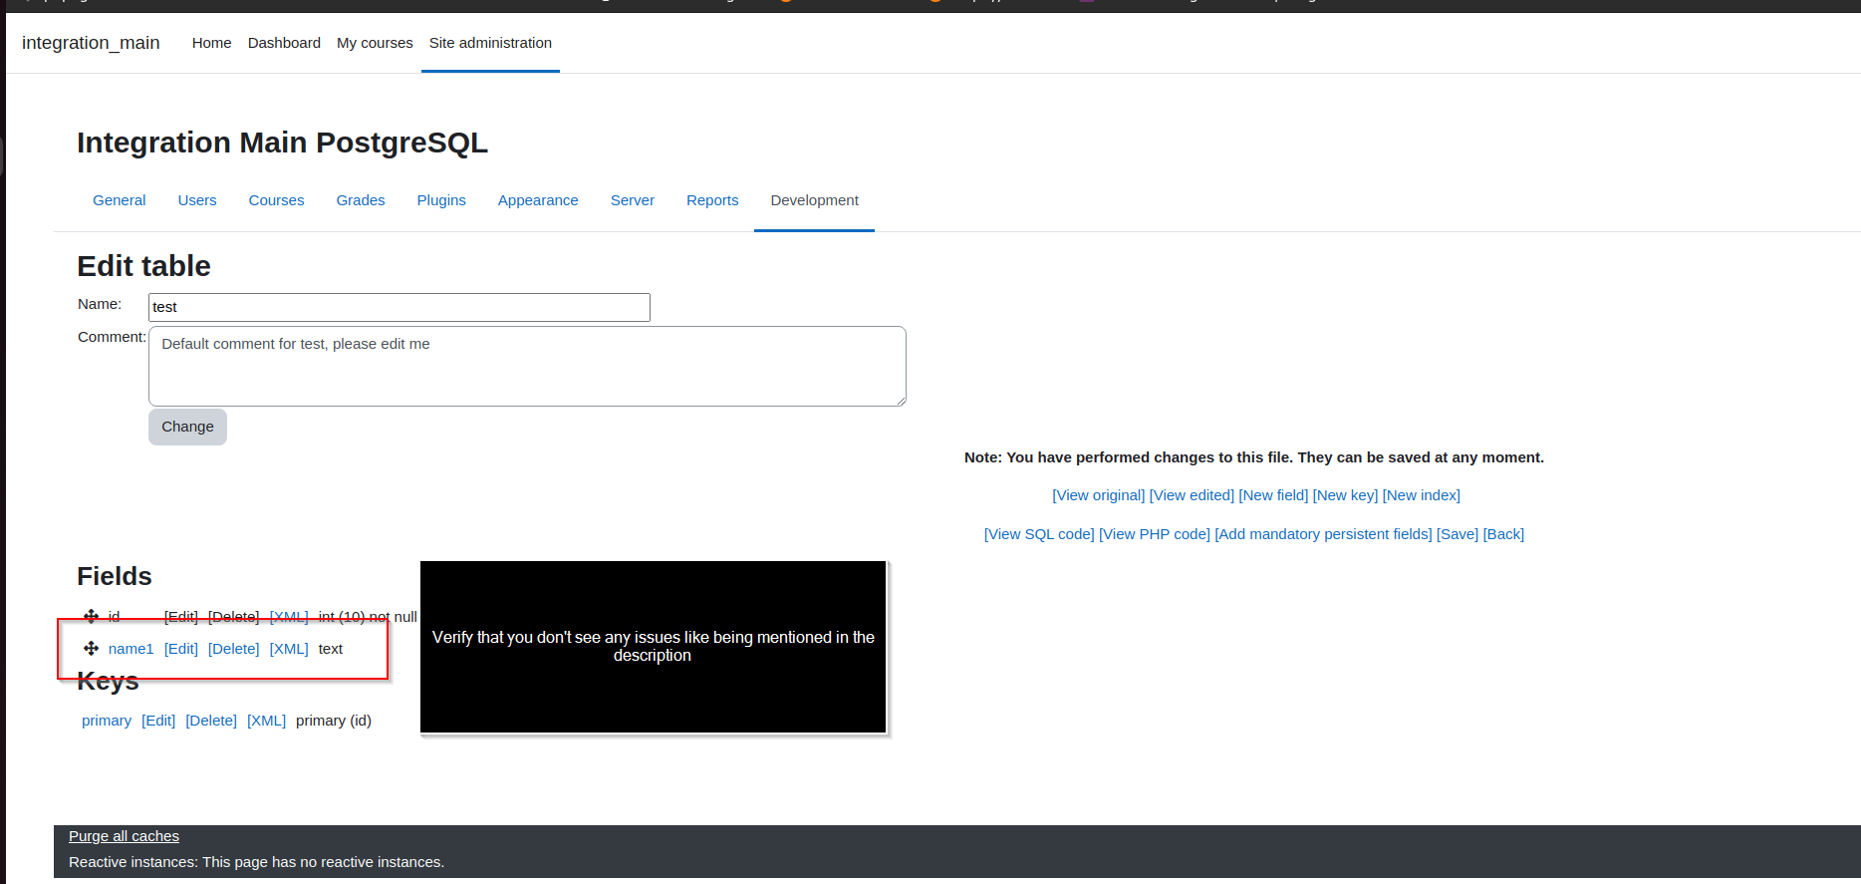The image size is (1861, 884).
Task: Create an index with [New index]
Action: (x=1422, y=495)
